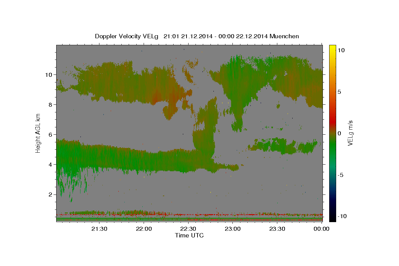Click the colorbar tick value '-10'

[x=342, y=216]
